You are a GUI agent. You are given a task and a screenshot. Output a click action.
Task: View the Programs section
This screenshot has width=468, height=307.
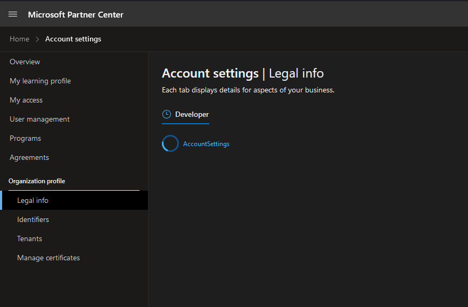click(25, 138)
